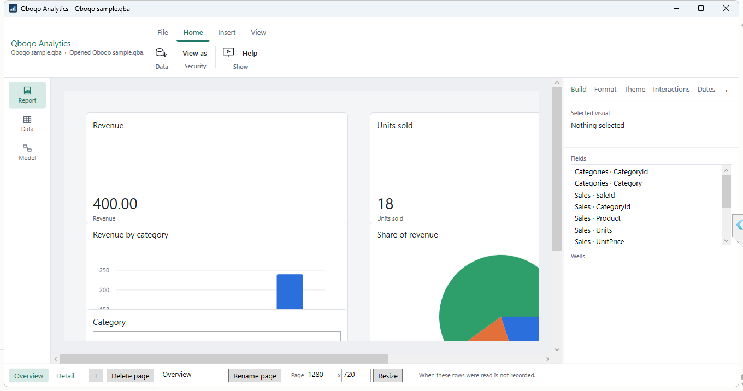Click the canvas horizontal scrollbar thumb
Image resolution: width=743 pixels, height=391 pixels.
coord(224,359)
